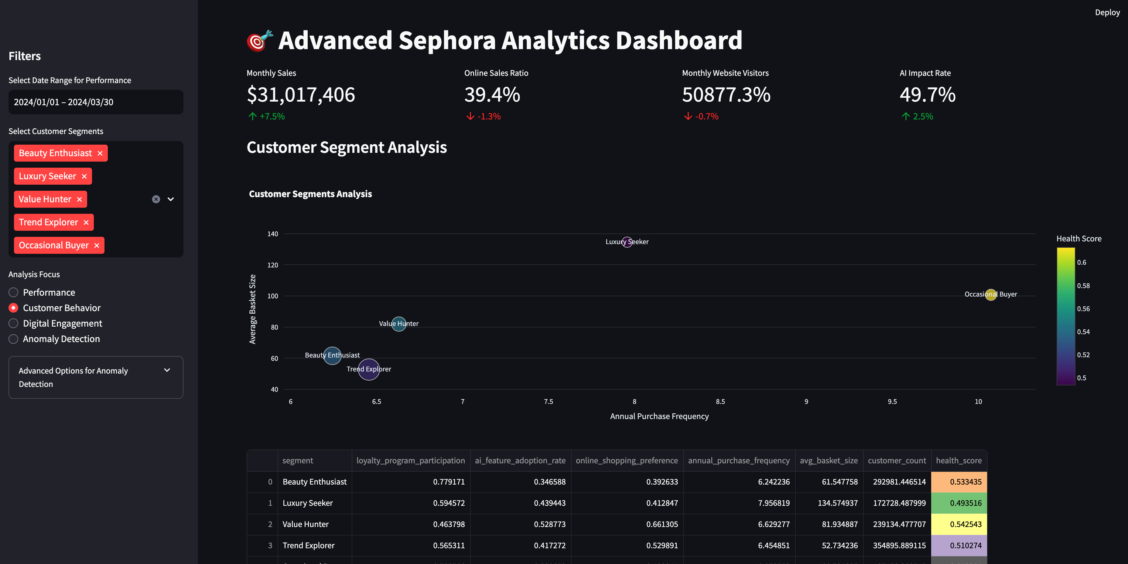
Task: Click the Value Hunter table cell
Action: coord(315,525)
